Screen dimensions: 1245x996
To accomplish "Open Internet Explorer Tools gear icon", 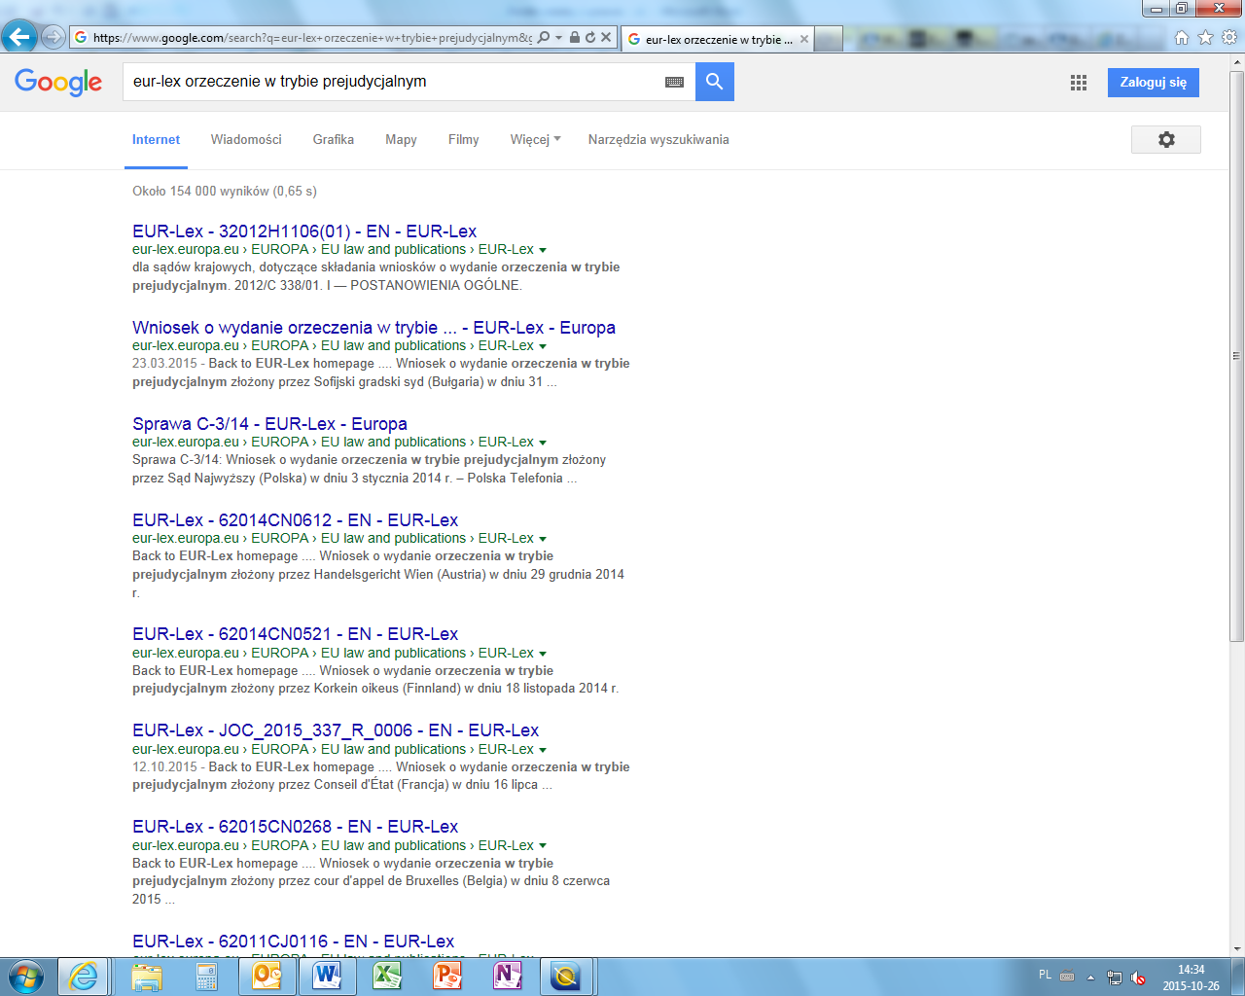I will click(x=1229, y=38).
